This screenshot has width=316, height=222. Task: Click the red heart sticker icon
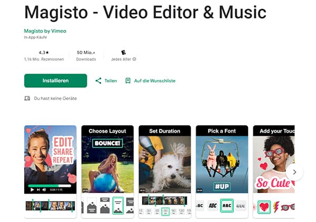pos(264,207)
